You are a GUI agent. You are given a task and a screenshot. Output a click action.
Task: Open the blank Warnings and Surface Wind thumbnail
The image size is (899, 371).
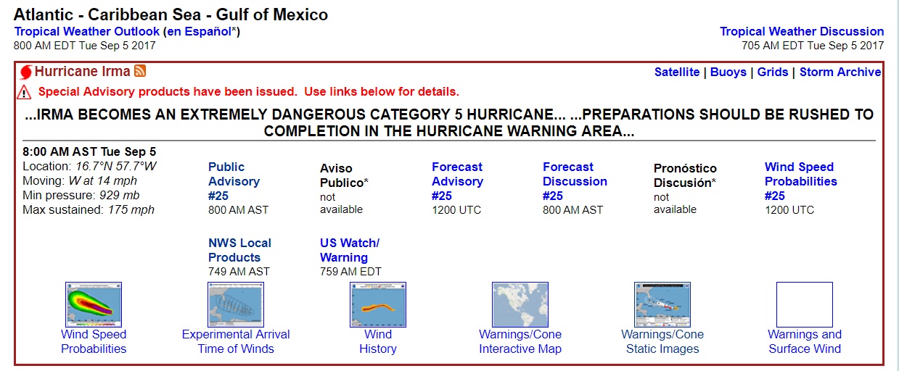(x=805, y=304)
